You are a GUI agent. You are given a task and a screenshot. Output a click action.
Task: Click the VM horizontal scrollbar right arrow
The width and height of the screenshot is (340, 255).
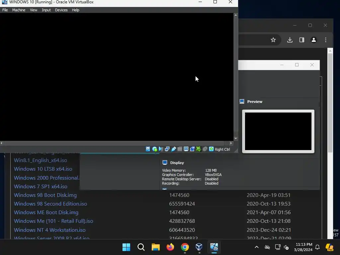(231, 143)
